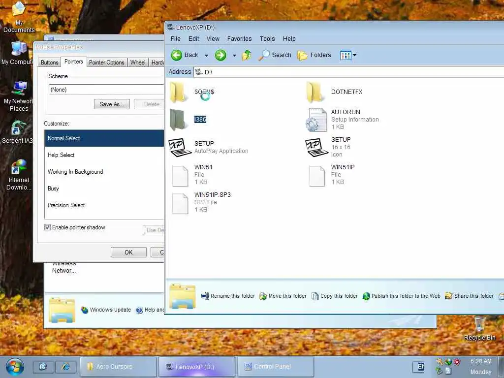Switch to the Pointer Options tab
Viewport: 504px width, 378px height.
point(106,63)
